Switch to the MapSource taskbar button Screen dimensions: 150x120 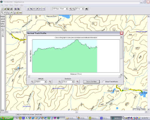coord(116,118)
